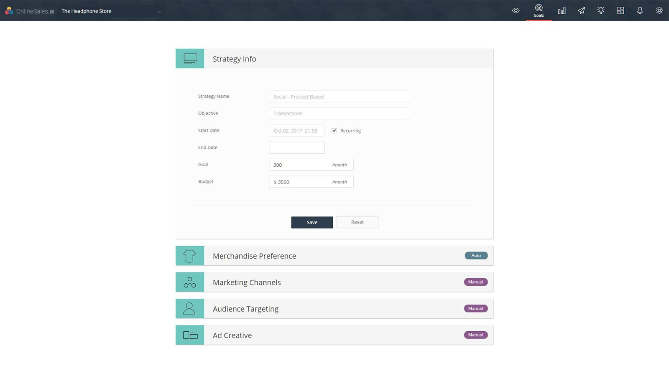Click the paper plane campaigns icon
Viewport: 669px width, 376px height.
tap(581, 10)
